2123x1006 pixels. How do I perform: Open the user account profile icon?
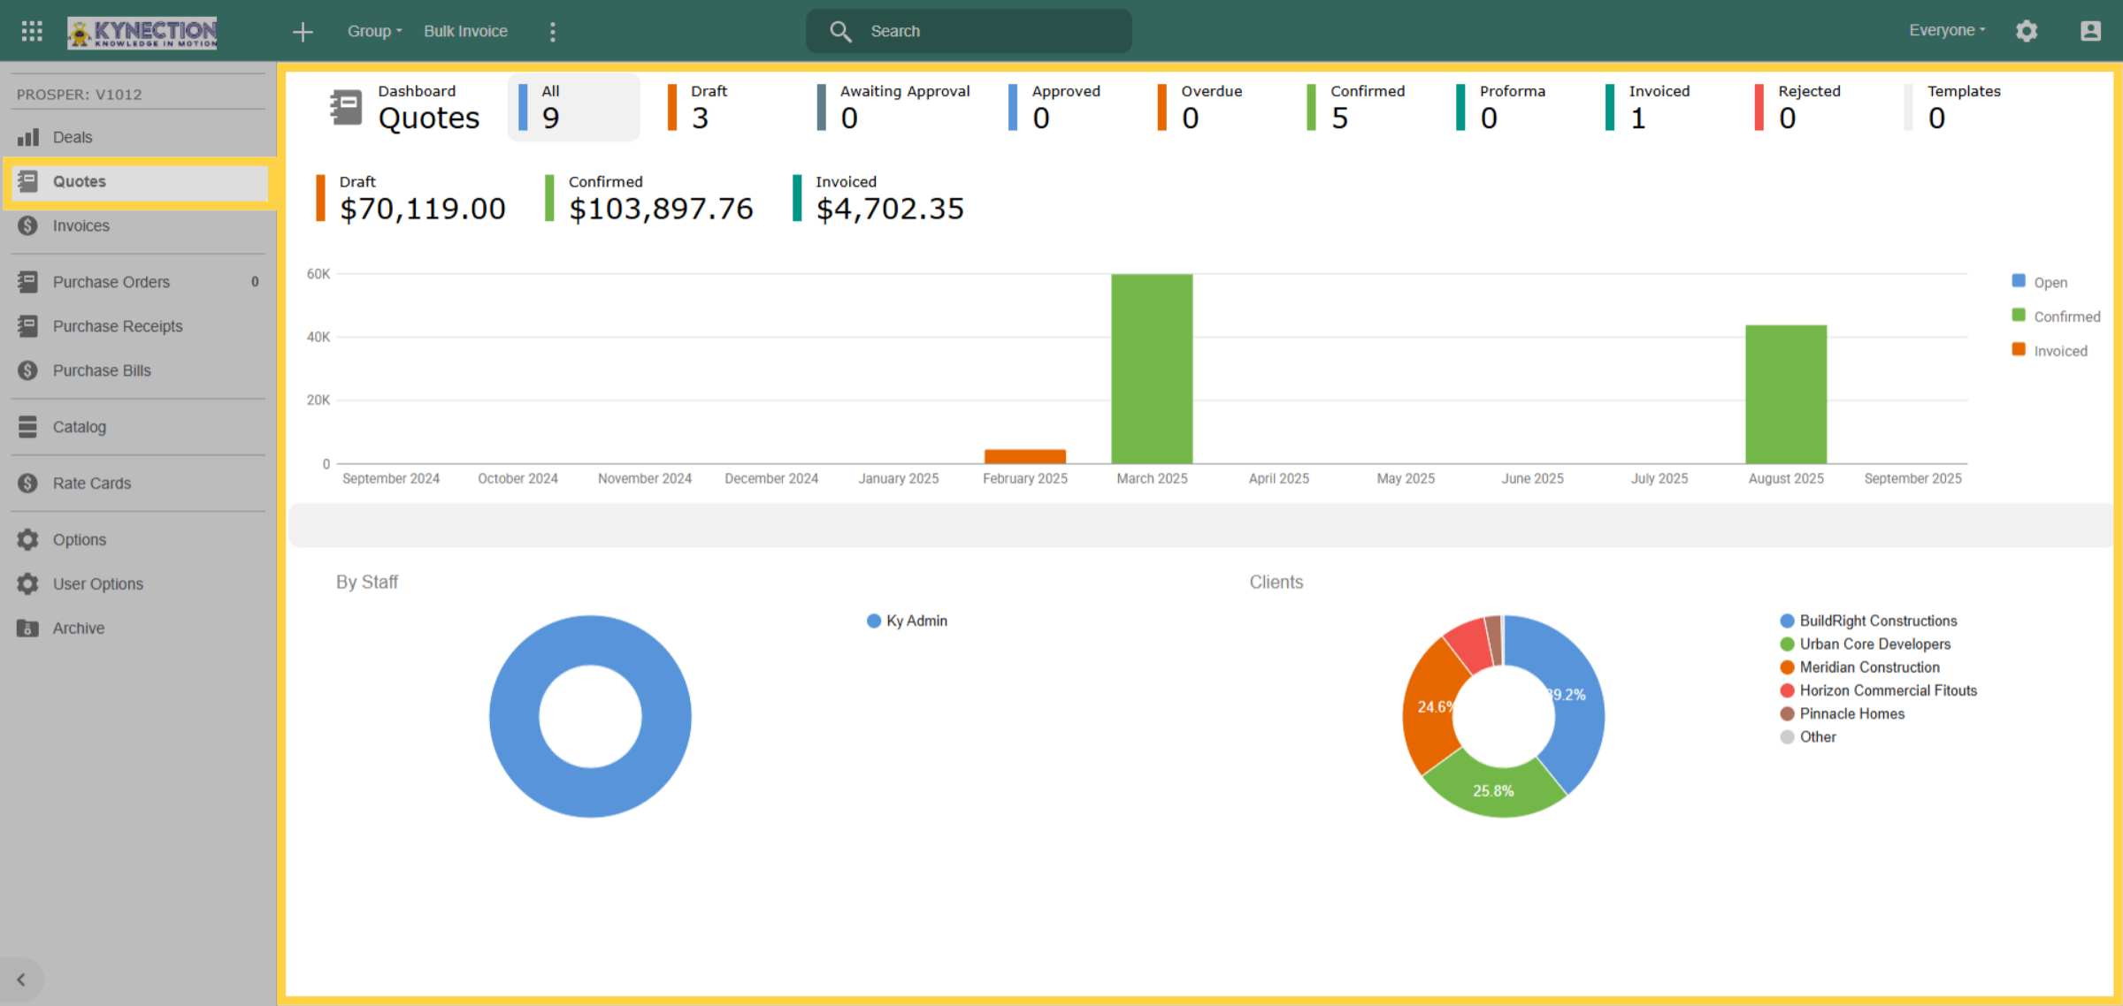tap(2090, 31)
